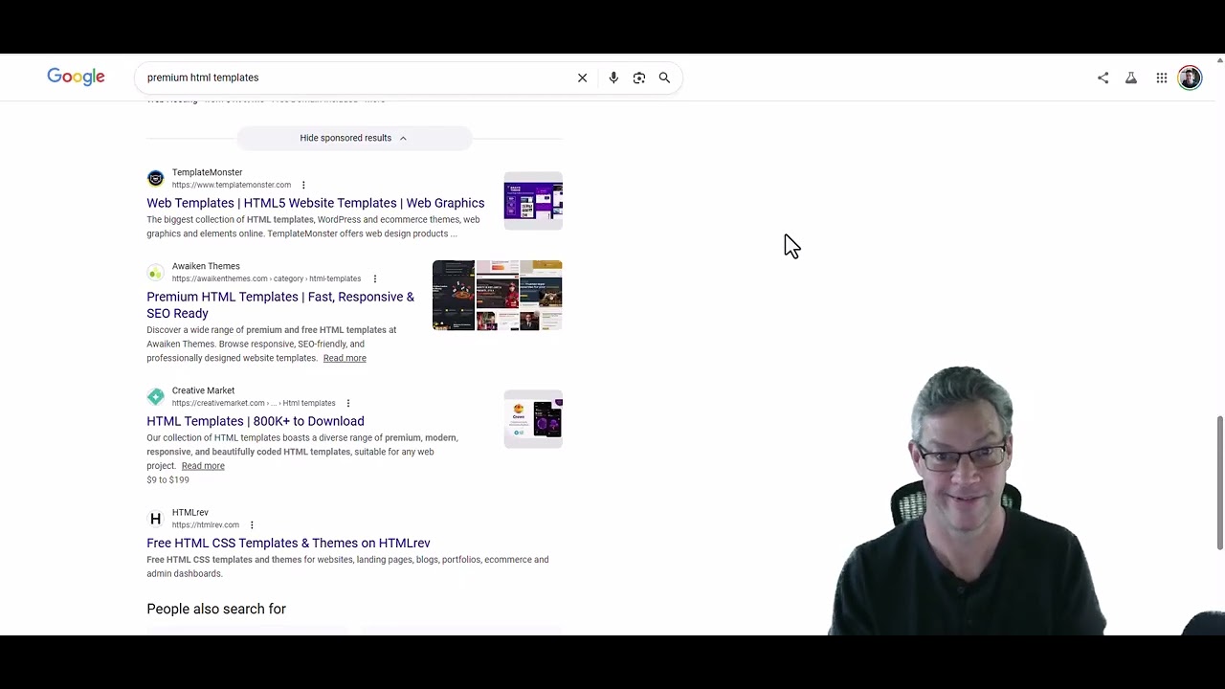The height and width of the screenshot is (689, 1225).
Task: Click the htmlrev.com URL text
Action: pyautogui.click(x=206, y=524)
